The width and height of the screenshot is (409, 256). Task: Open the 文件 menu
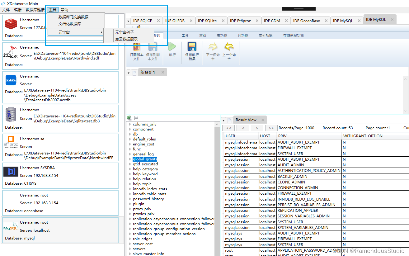coord(6,10)
